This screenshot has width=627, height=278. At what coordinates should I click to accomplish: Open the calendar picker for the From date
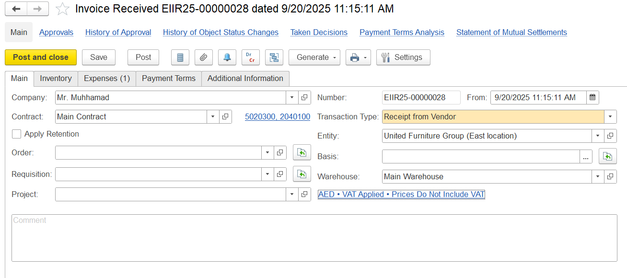(592, 97)
